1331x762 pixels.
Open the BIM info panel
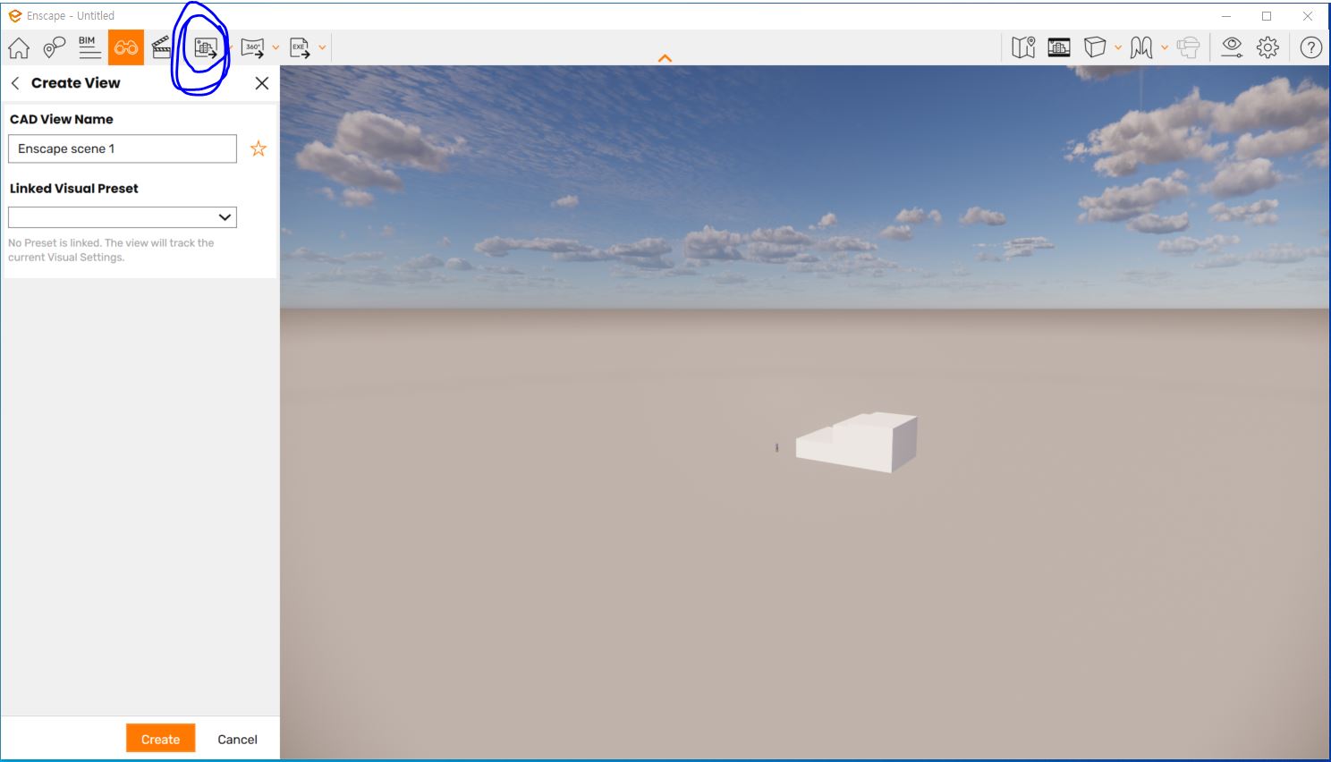[89, 47]
